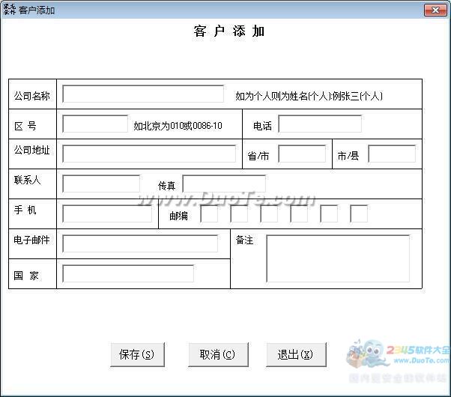The image size is (451, 397).
Task: Click the fourth 邮编 digit box
Action: click(299, 213)
